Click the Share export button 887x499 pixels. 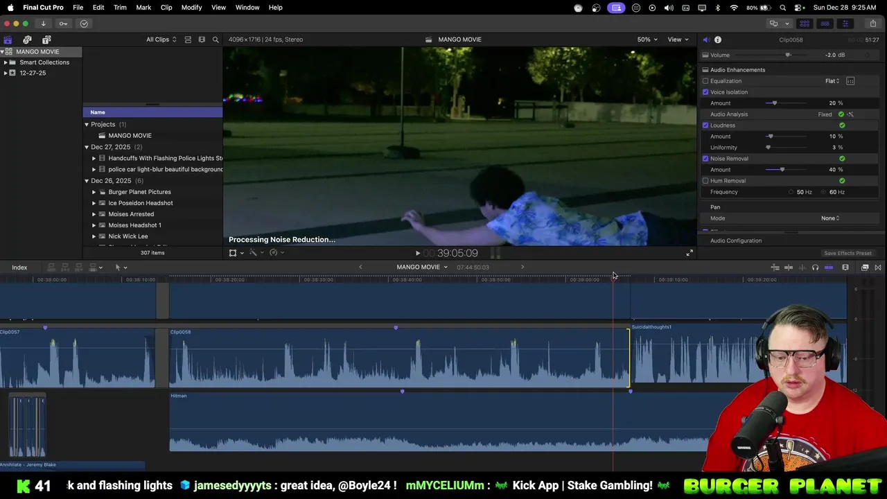click(872, 24)
